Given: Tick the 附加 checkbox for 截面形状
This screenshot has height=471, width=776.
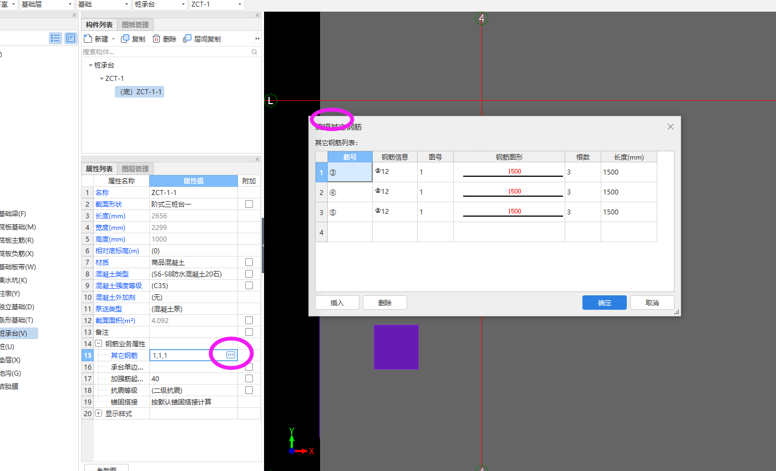Looking at the screenshot, I should pyautogui.click(x=249, y=204).
